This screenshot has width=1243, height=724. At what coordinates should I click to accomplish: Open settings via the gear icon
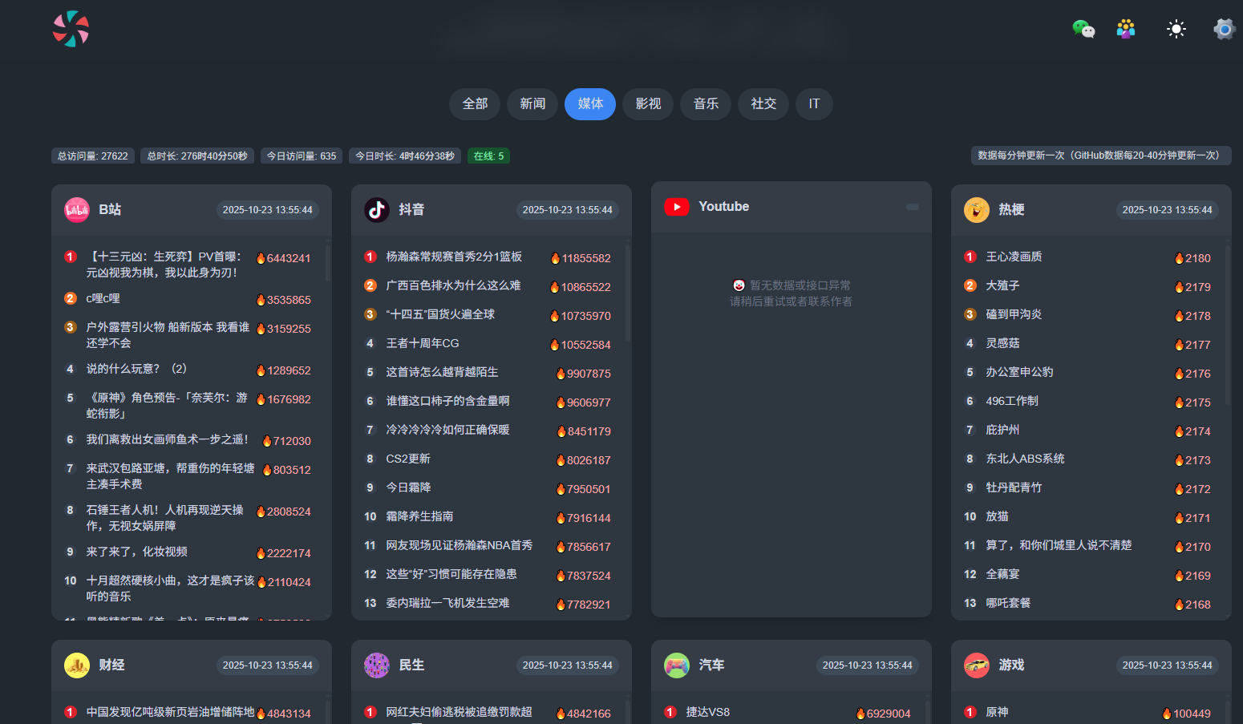point(1224,30)
